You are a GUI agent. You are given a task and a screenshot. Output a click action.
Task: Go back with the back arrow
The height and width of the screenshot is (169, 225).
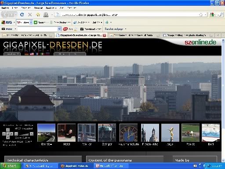click(x=5, y=15)
